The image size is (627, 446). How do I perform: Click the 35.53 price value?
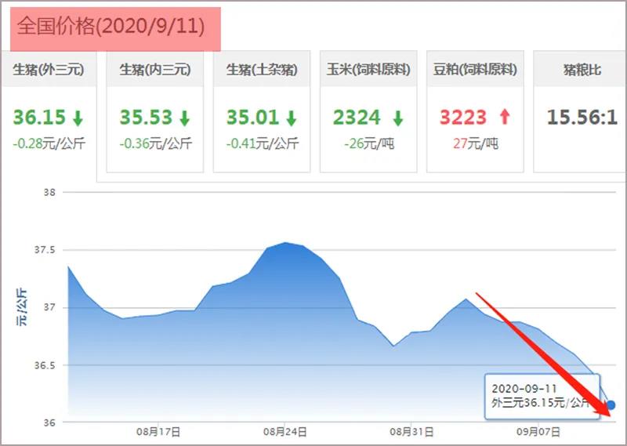(x=146, y=118)
